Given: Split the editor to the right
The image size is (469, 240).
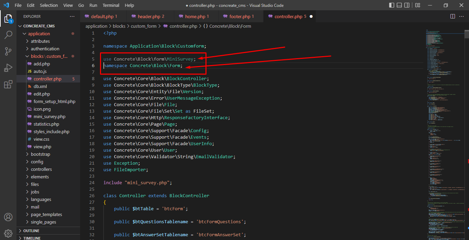Looking at the screenshot, I should click(453, 16).
